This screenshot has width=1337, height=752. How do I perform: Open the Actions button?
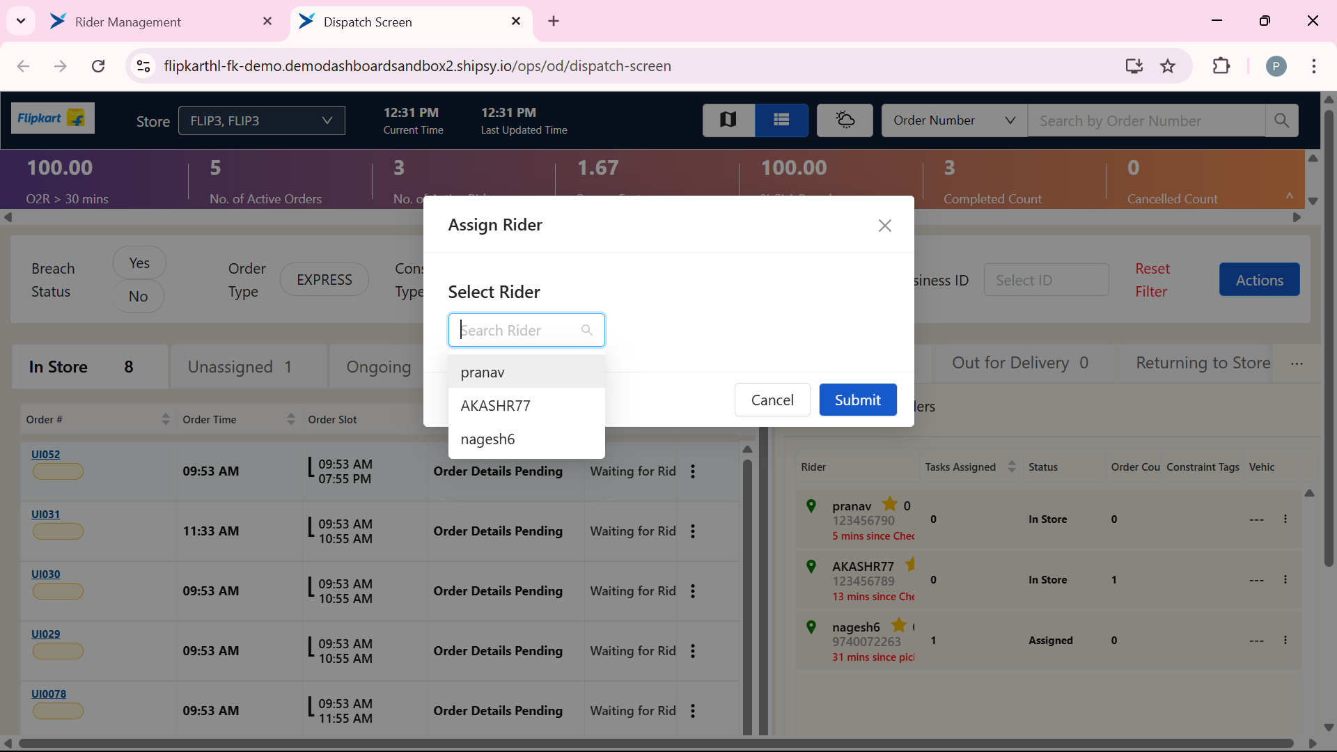click(1259, 280)
